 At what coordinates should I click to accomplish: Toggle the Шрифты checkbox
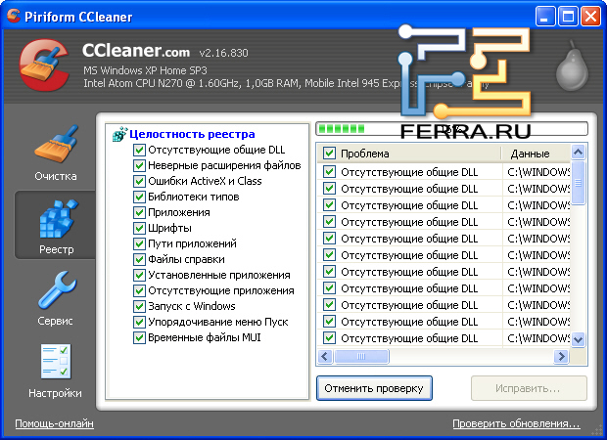139,228
